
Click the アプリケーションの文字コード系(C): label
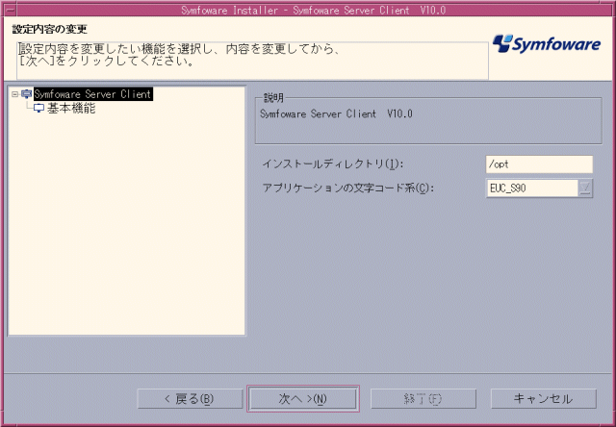(x=348, y=188)
